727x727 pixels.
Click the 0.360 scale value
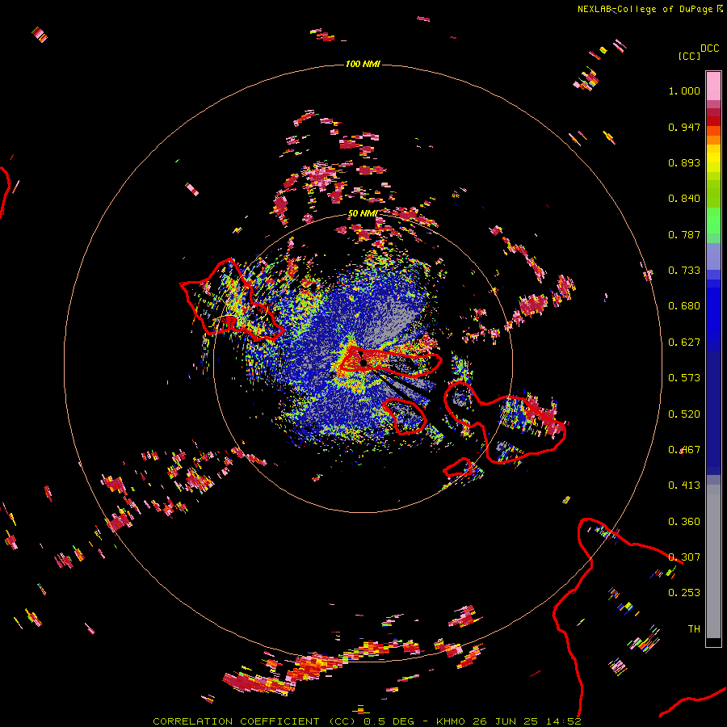click(x=684, y=522)
